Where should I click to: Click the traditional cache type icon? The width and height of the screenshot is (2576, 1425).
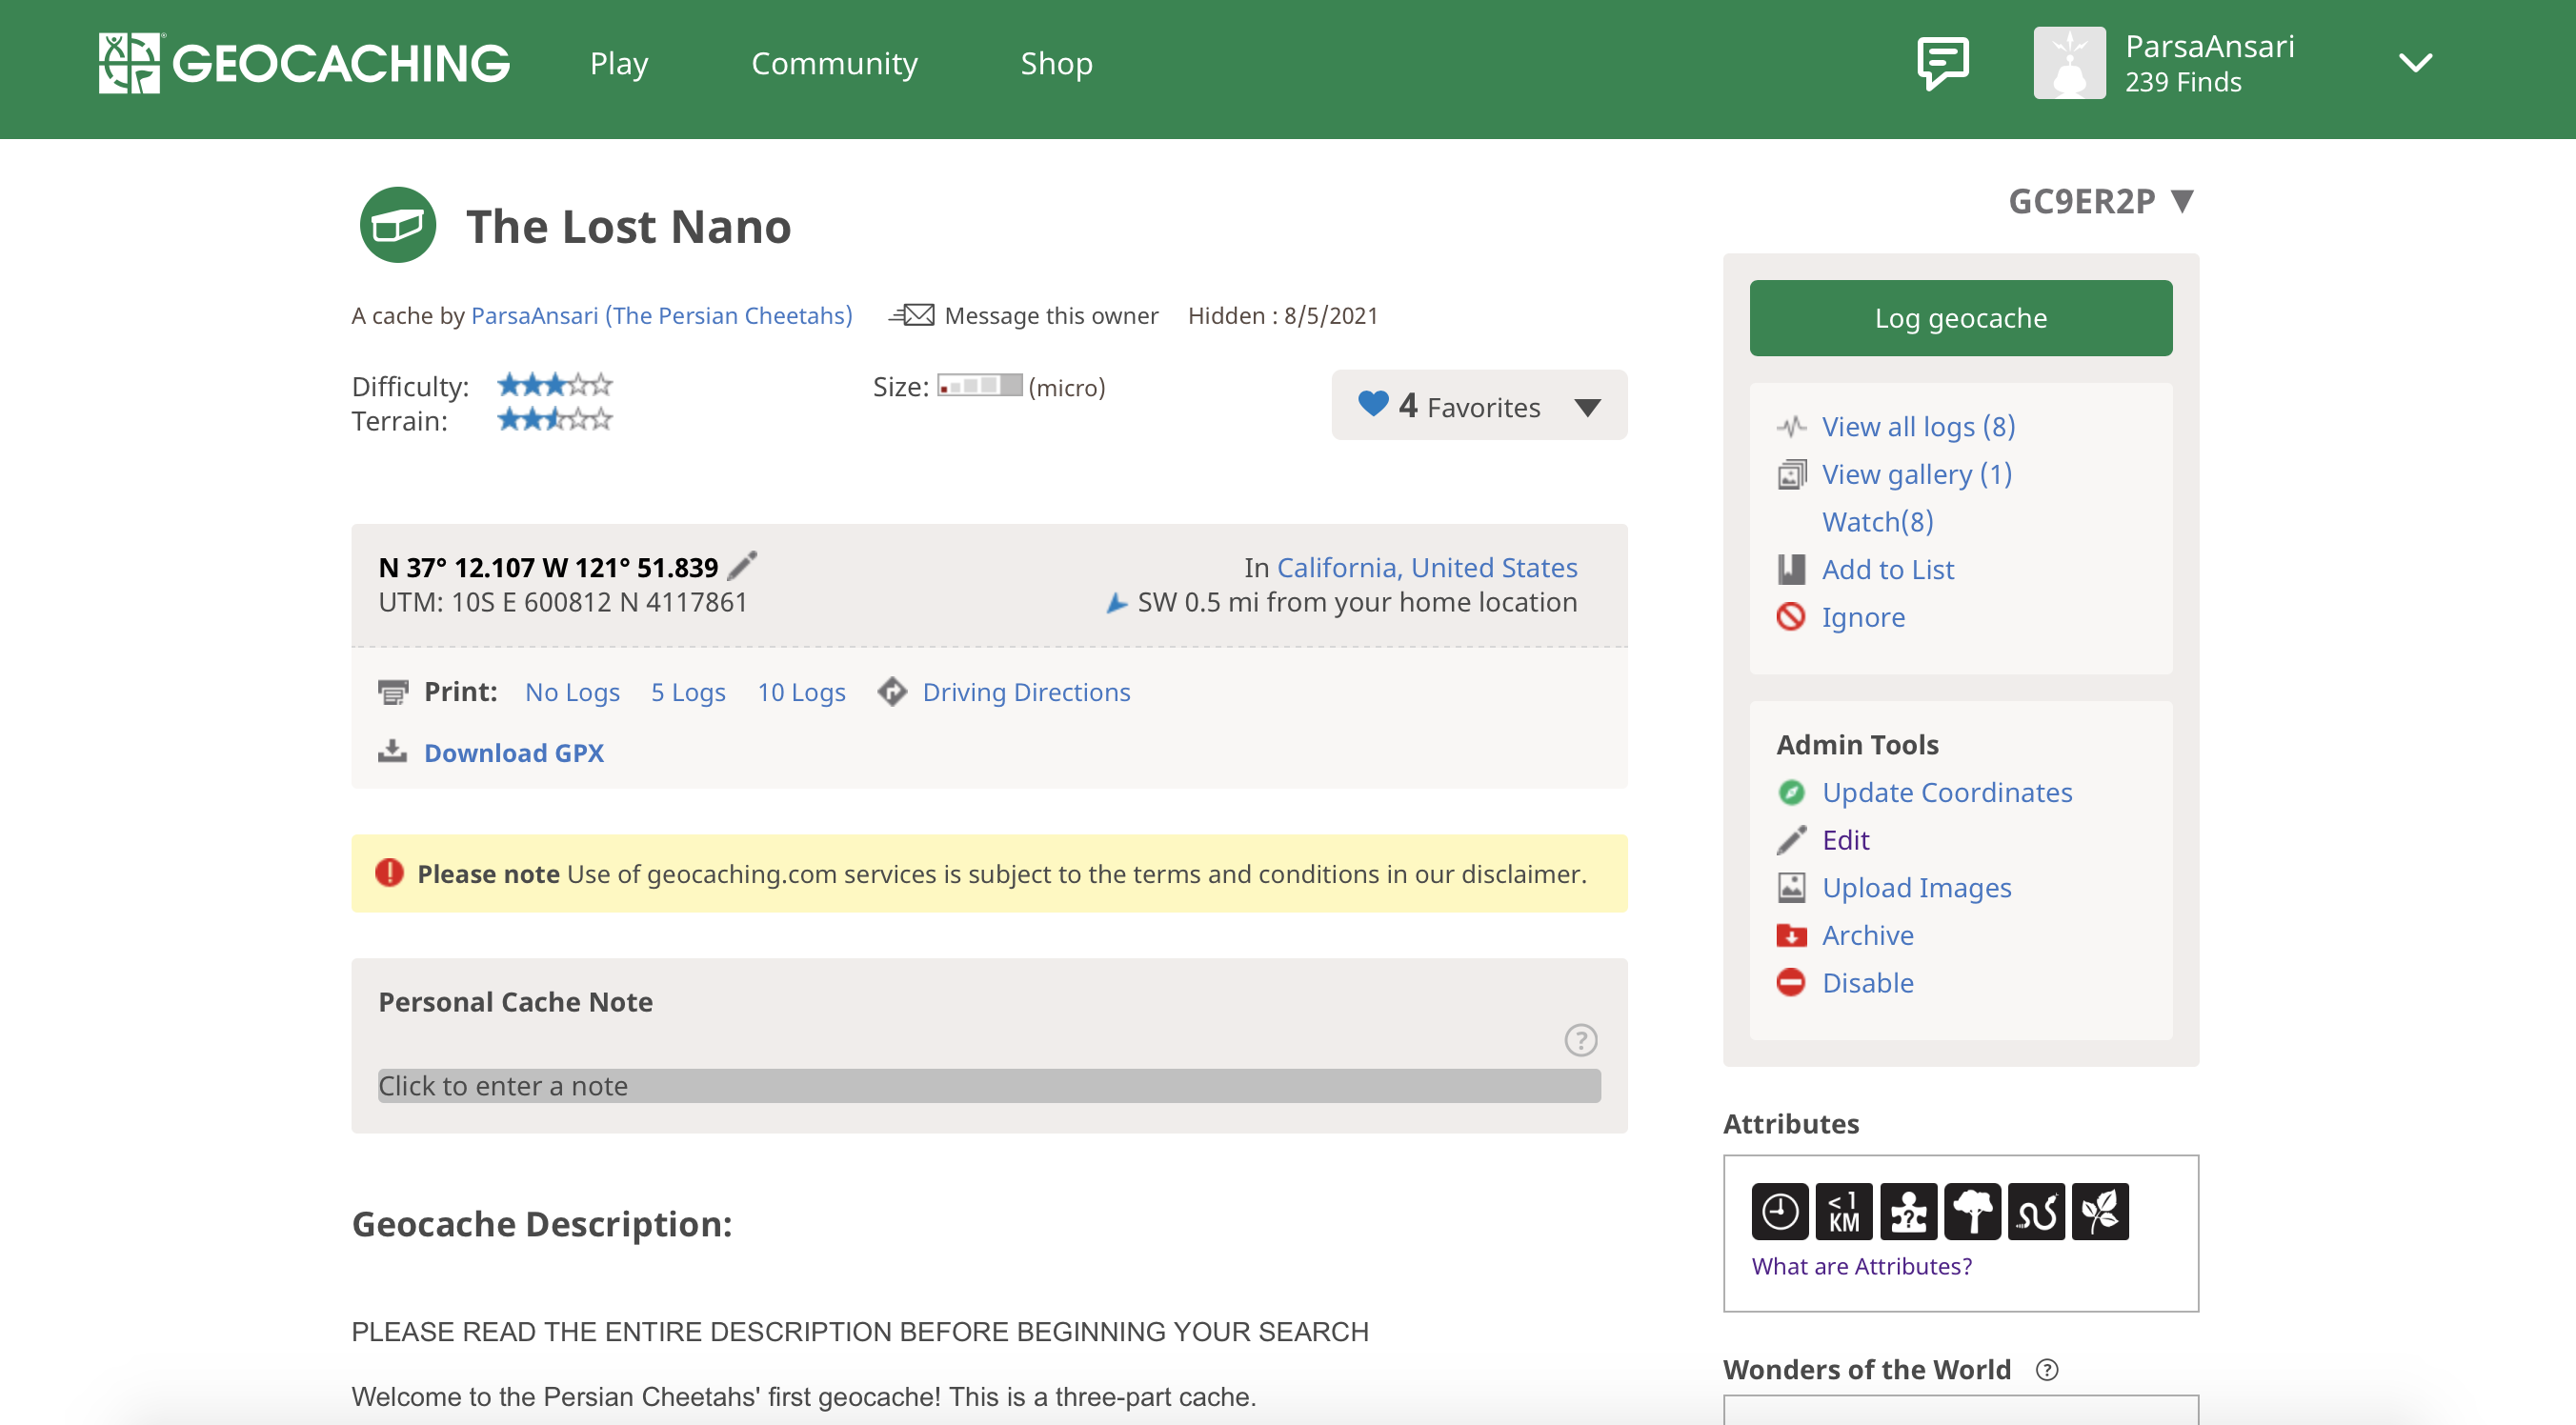(x=398, y=225)
